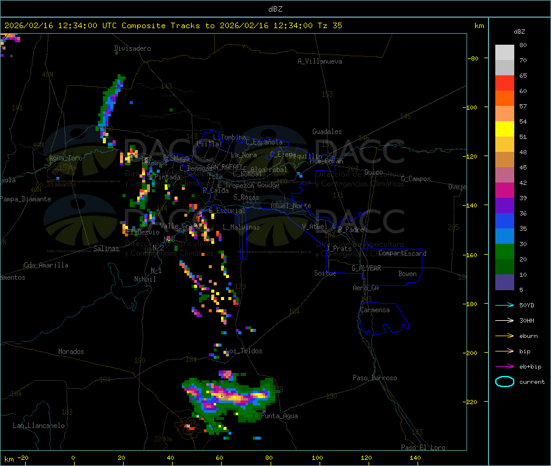The image size is (551, 466).
Task: Click the yellow eburn arrow legend icon
Action: [x=504, y=336]
